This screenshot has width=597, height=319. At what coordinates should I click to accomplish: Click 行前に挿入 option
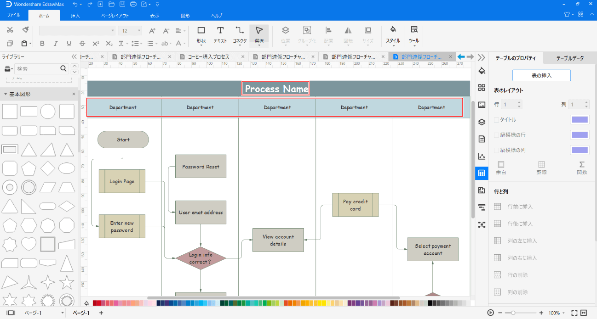[x=520, y=207]
